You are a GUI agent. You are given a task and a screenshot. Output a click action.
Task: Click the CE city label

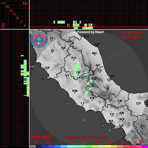pos(112,114)
